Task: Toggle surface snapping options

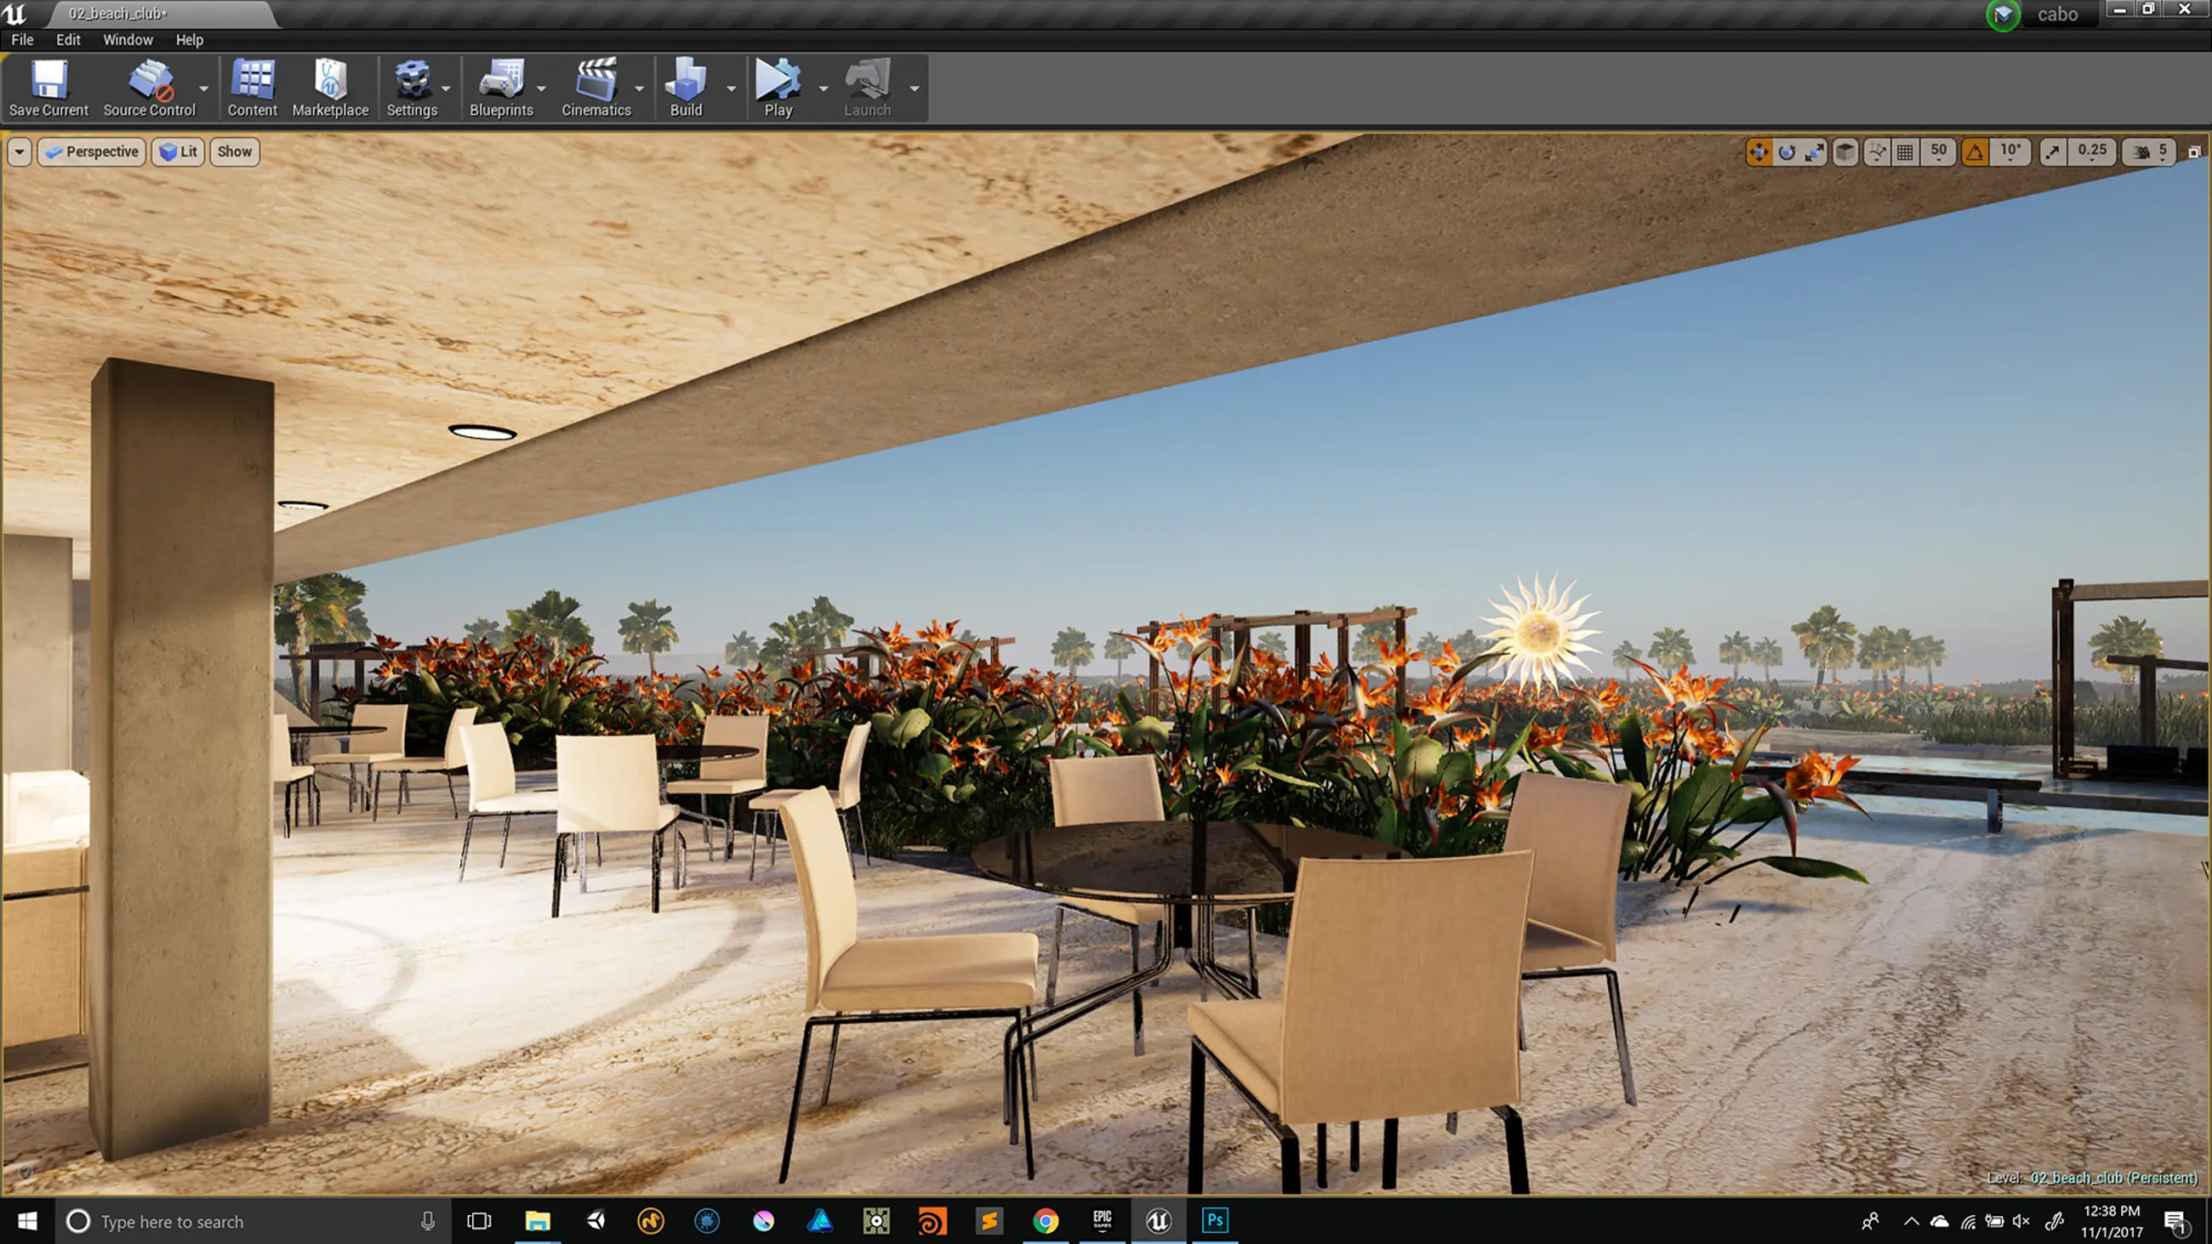Action: (1877, 152)
